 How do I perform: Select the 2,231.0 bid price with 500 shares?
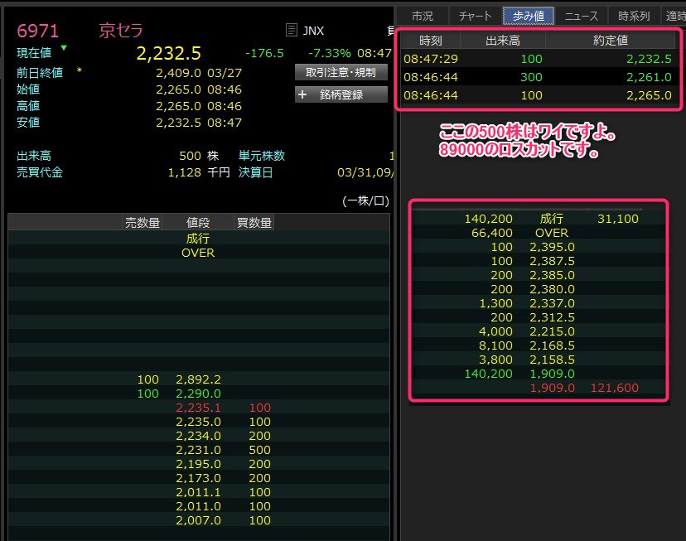198,450
